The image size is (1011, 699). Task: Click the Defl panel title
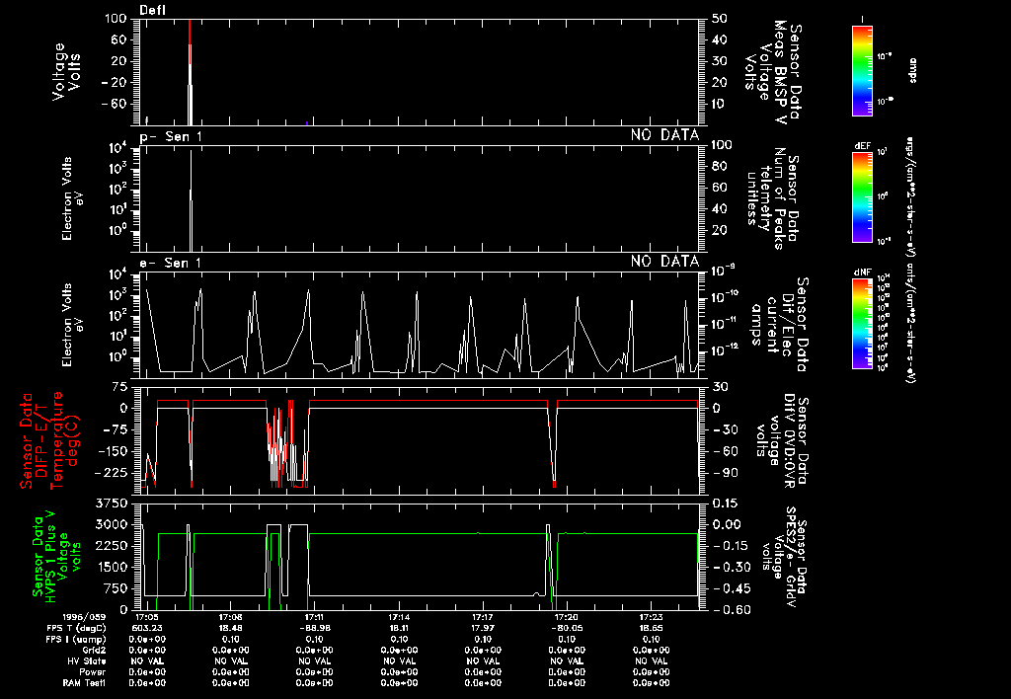tap(153, 10)
